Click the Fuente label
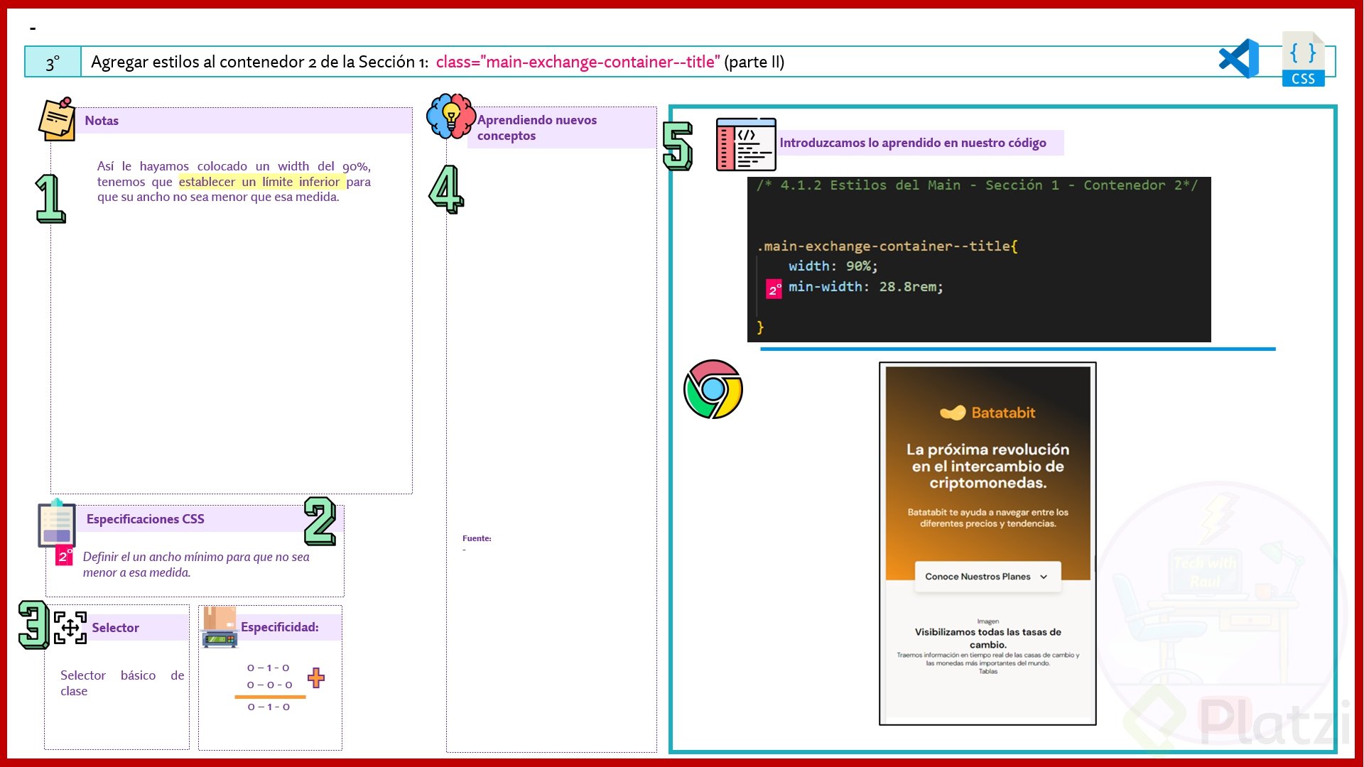Image resolution: width=1364 pixels, height=767 pixels. [x=477, y=538]
